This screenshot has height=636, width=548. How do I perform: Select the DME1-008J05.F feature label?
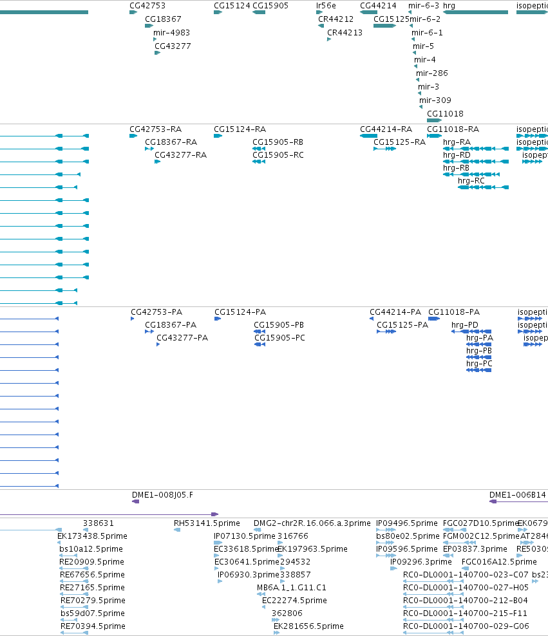(x=163, y=495)
